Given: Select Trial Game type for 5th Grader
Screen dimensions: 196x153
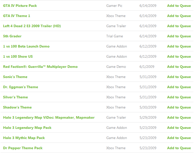Looking at the screenshot, I should click(115, 36).
